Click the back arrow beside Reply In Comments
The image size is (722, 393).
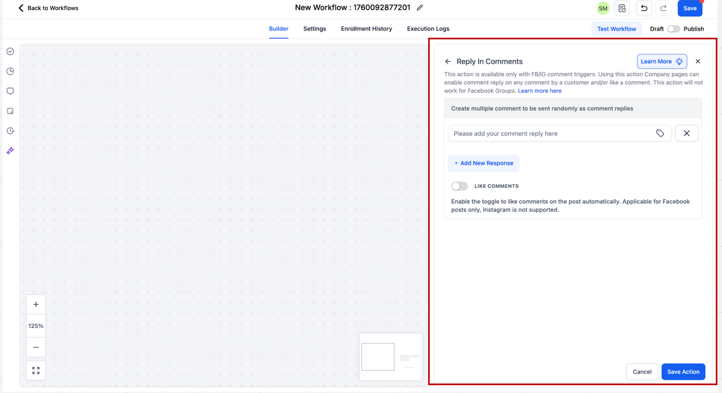click(448, 62)
